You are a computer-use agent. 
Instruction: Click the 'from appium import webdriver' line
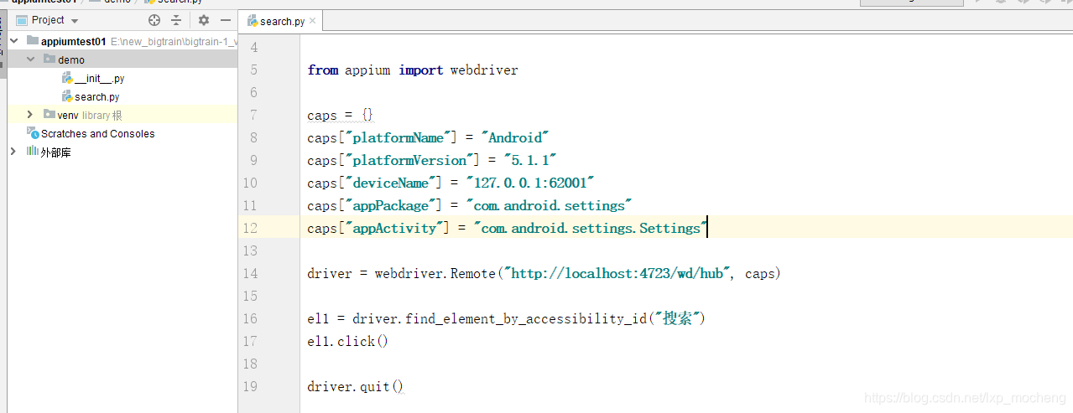coord(413,70)
